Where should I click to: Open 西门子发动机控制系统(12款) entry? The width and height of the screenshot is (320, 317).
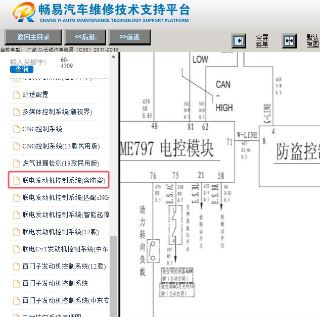coord(64,266)
